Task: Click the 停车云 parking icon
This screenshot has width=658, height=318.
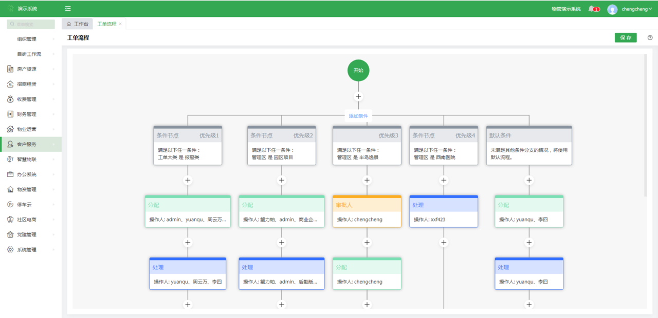Action: click(10, 204)
